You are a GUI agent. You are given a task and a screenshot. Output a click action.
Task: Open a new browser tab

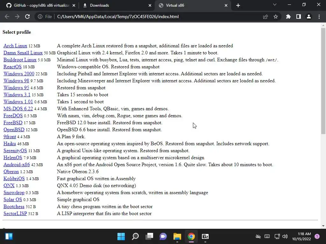pos(238,5)
